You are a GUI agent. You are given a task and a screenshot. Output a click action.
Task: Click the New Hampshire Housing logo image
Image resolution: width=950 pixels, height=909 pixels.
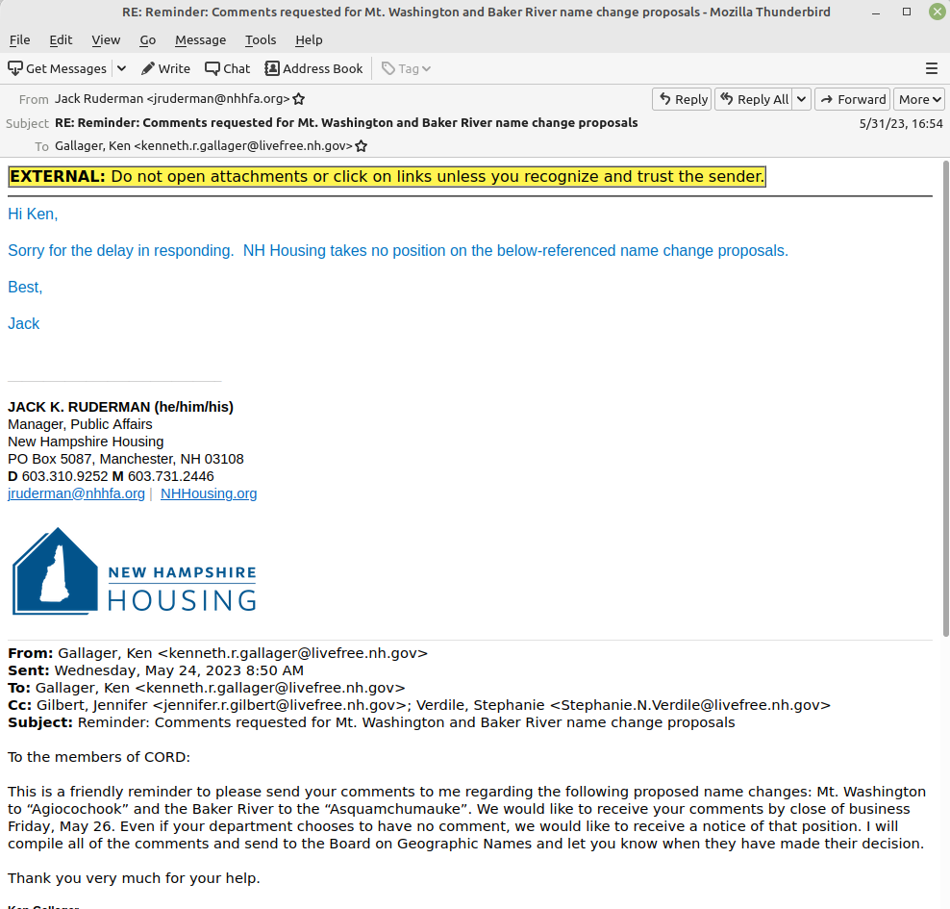[134, 570]
